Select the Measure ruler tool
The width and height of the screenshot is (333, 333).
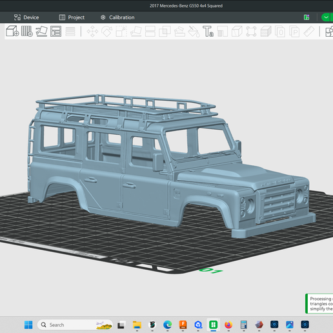coord(309,32)
